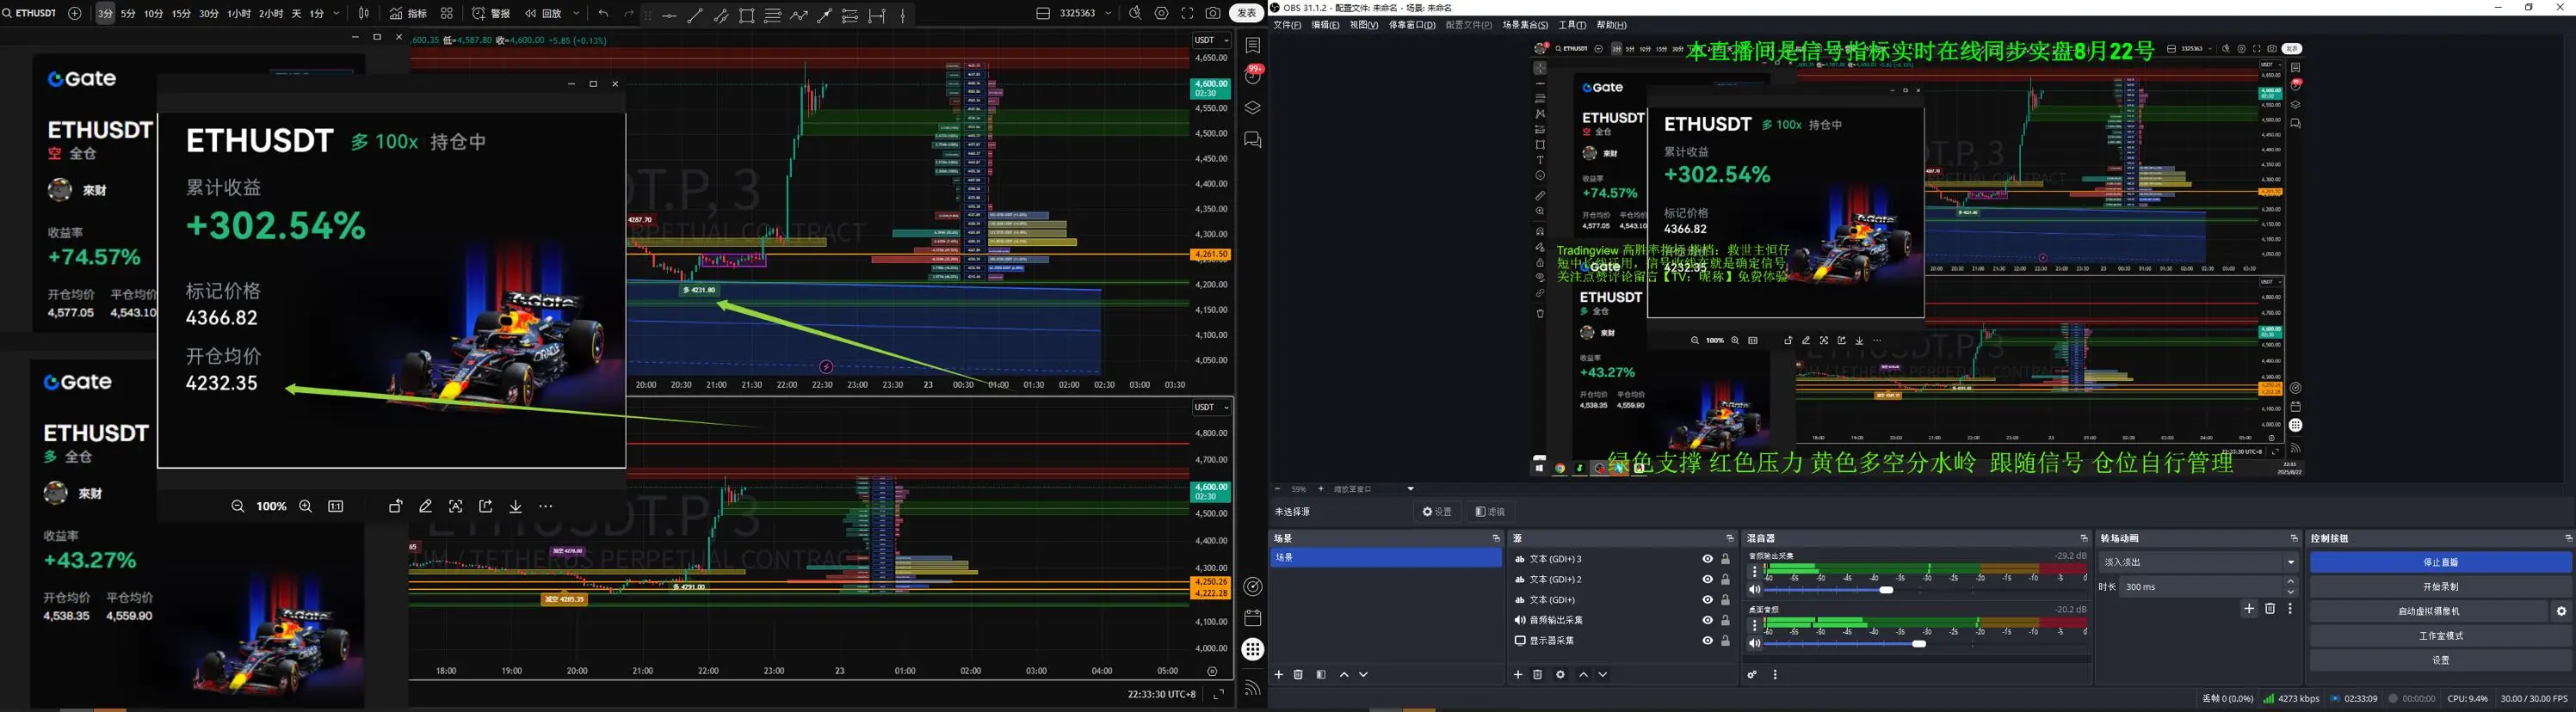Increase transition duration with up stepper
The width and height of the screenshot is (2576, 712).
(2291, 582)
